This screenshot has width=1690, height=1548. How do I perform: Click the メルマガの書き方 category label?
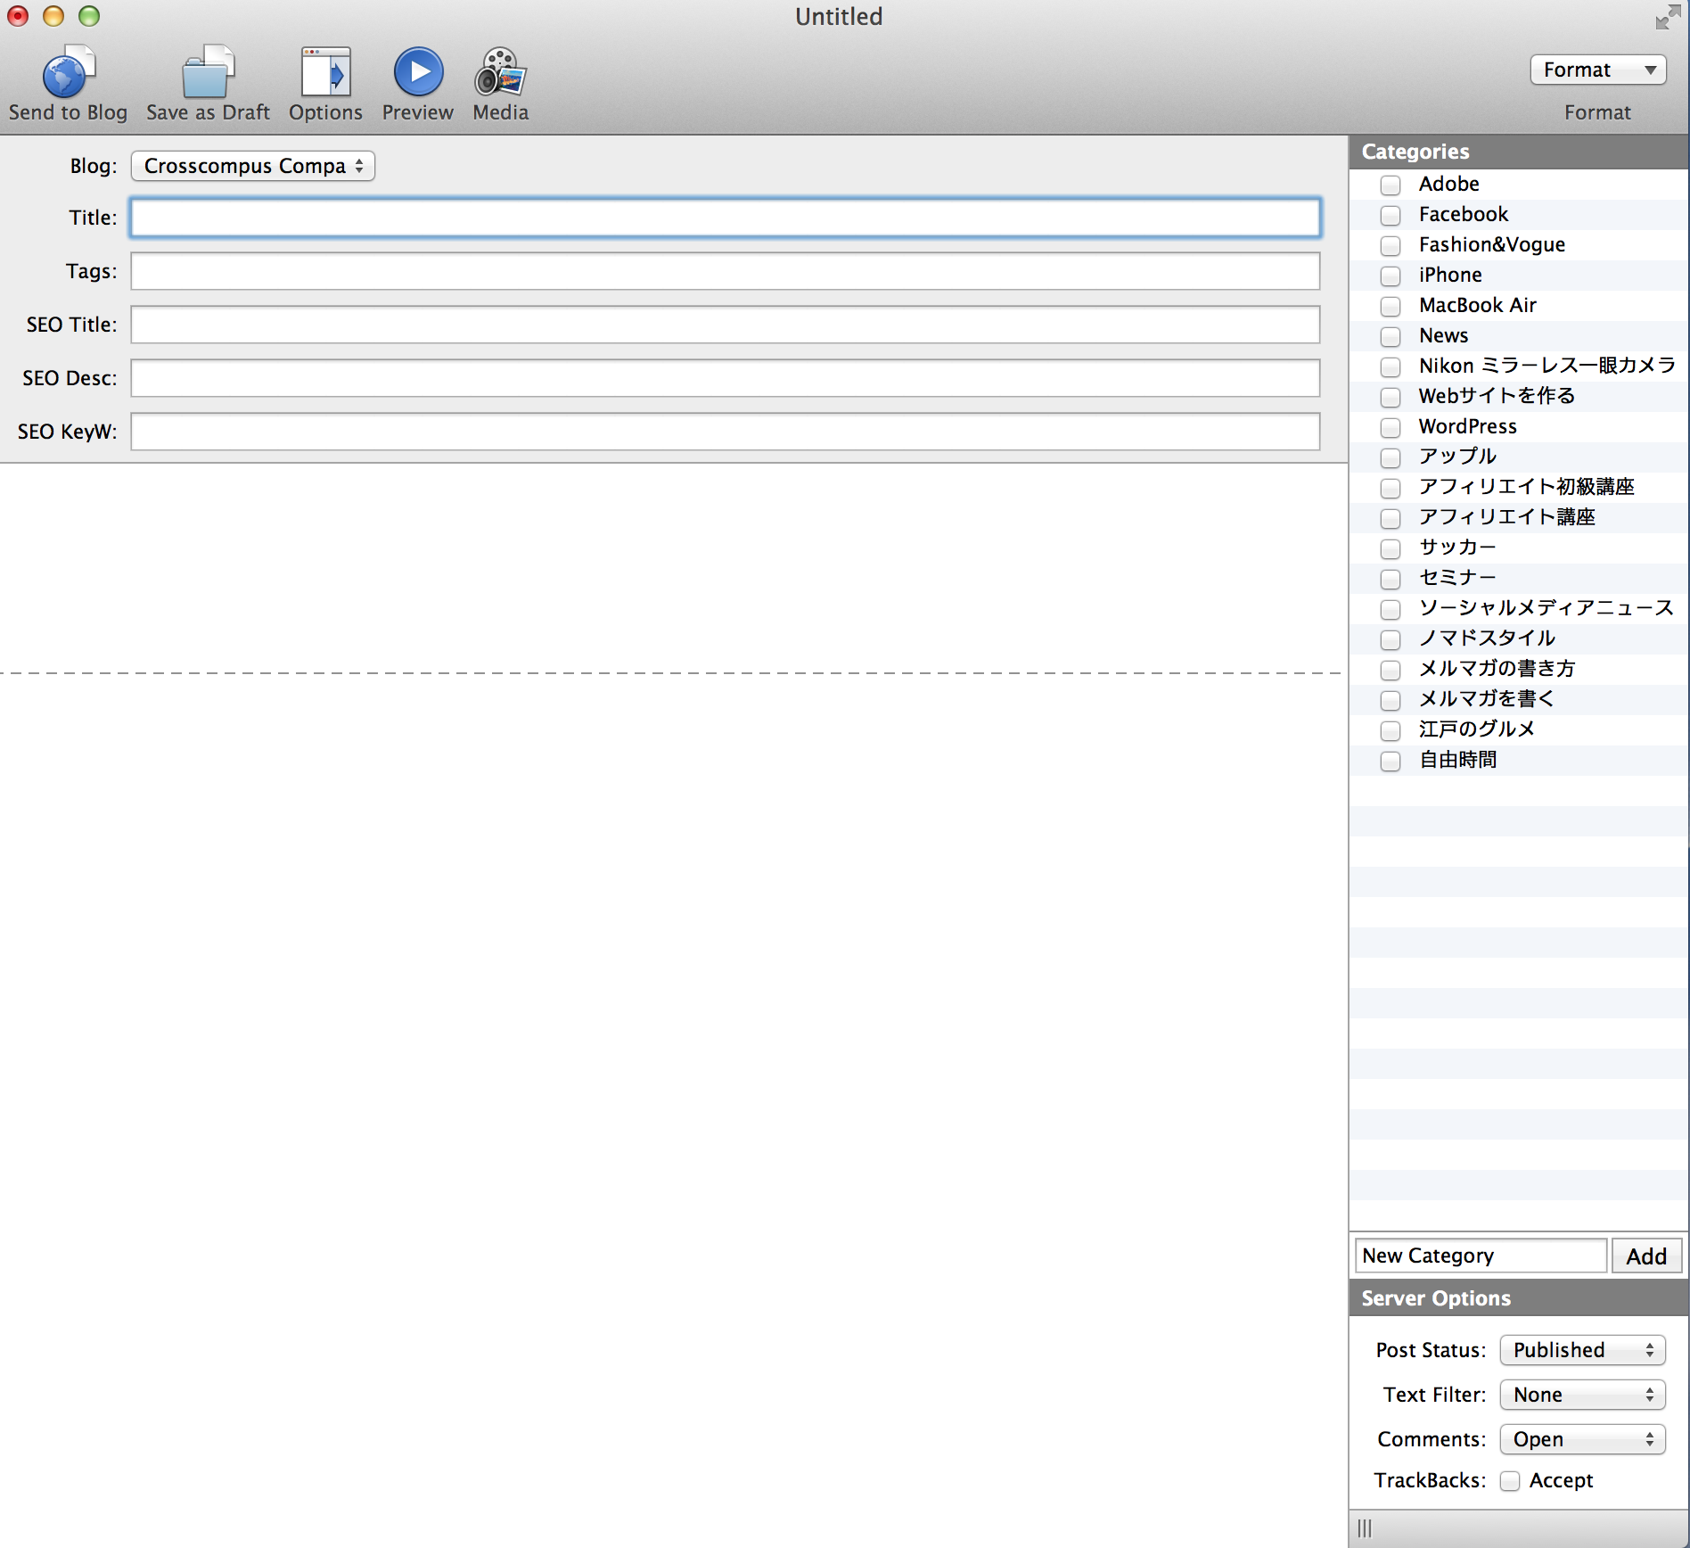1497,669
